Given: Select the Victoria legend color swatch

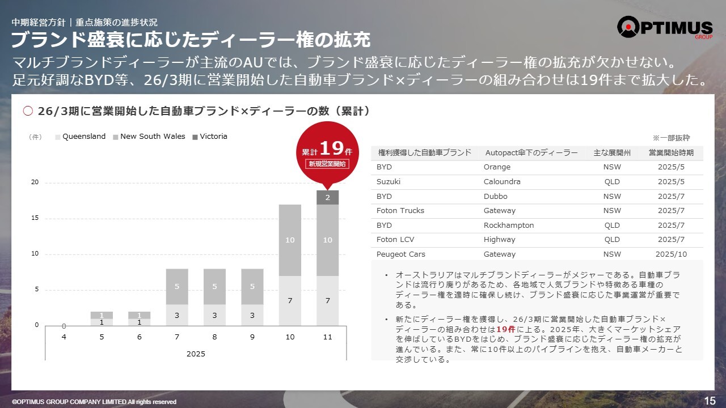Looking at the screenshot, I should pyautogui.click(x=195, y=137).
